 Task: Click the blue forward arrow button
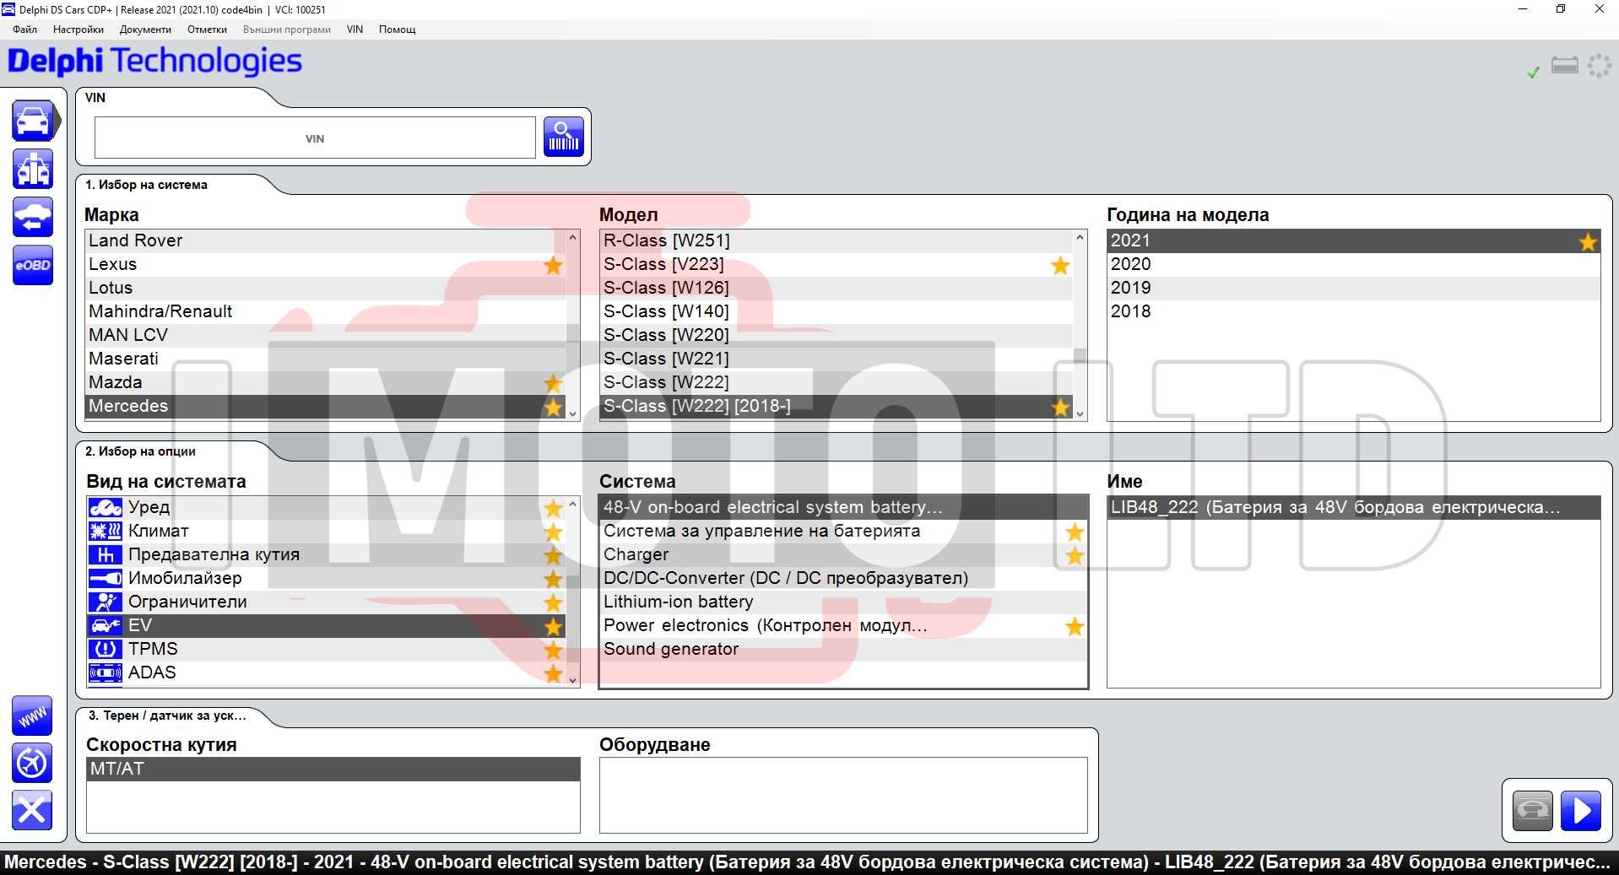(1581, 812)
